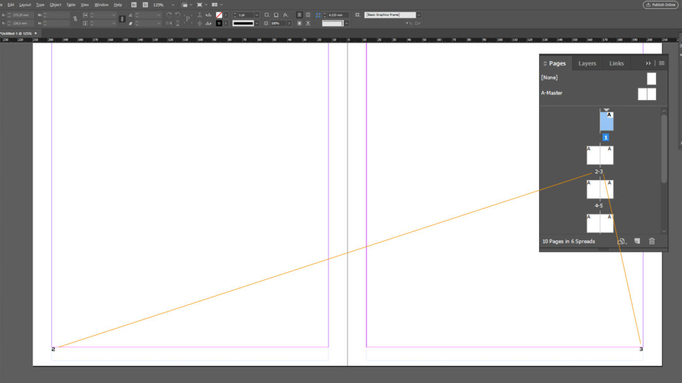The image size is (682, 383).
Task: Open Adobe Stock from the application bar
Action: pyautogui.click(x=144, y=4)
